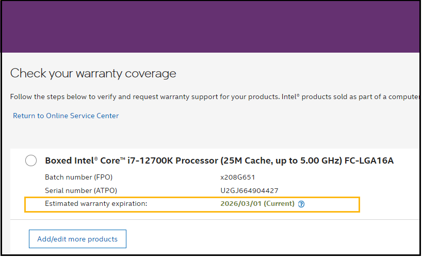Click the purple header banner
This screenshot has width=422, height=258.
210,27
